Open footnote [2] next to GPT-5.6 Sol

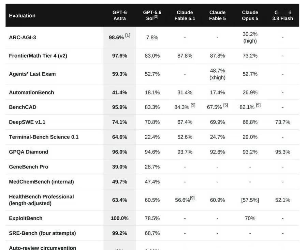pyautogui.click(x=156, y=16)
